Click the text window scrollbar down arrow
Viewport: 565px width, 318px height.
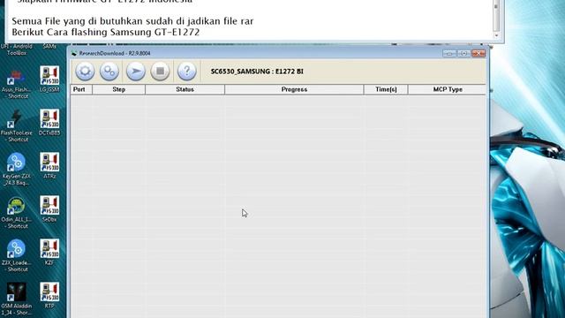tap(496, 35)
